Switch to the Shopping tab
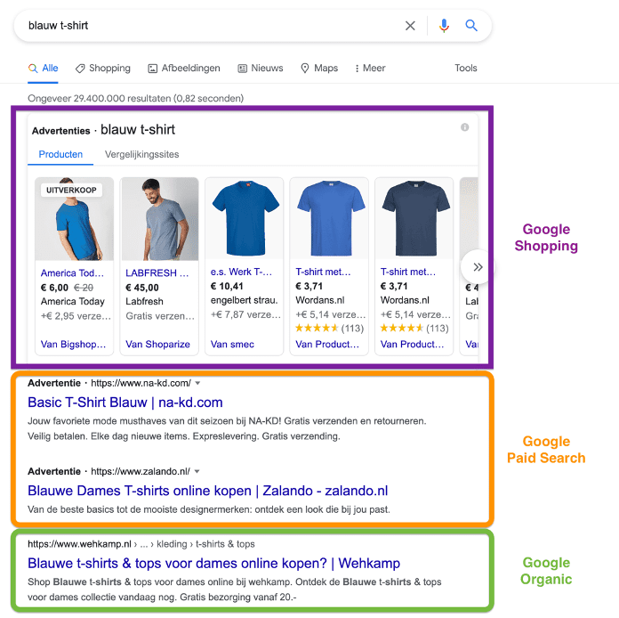This screenshot has height=618, width=619. (x=102, y=68)
